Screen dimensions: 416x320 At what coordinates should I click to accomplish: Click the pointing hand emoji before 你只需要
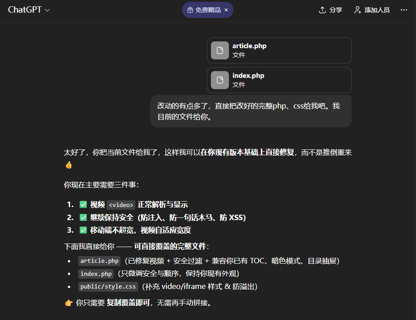69,303
